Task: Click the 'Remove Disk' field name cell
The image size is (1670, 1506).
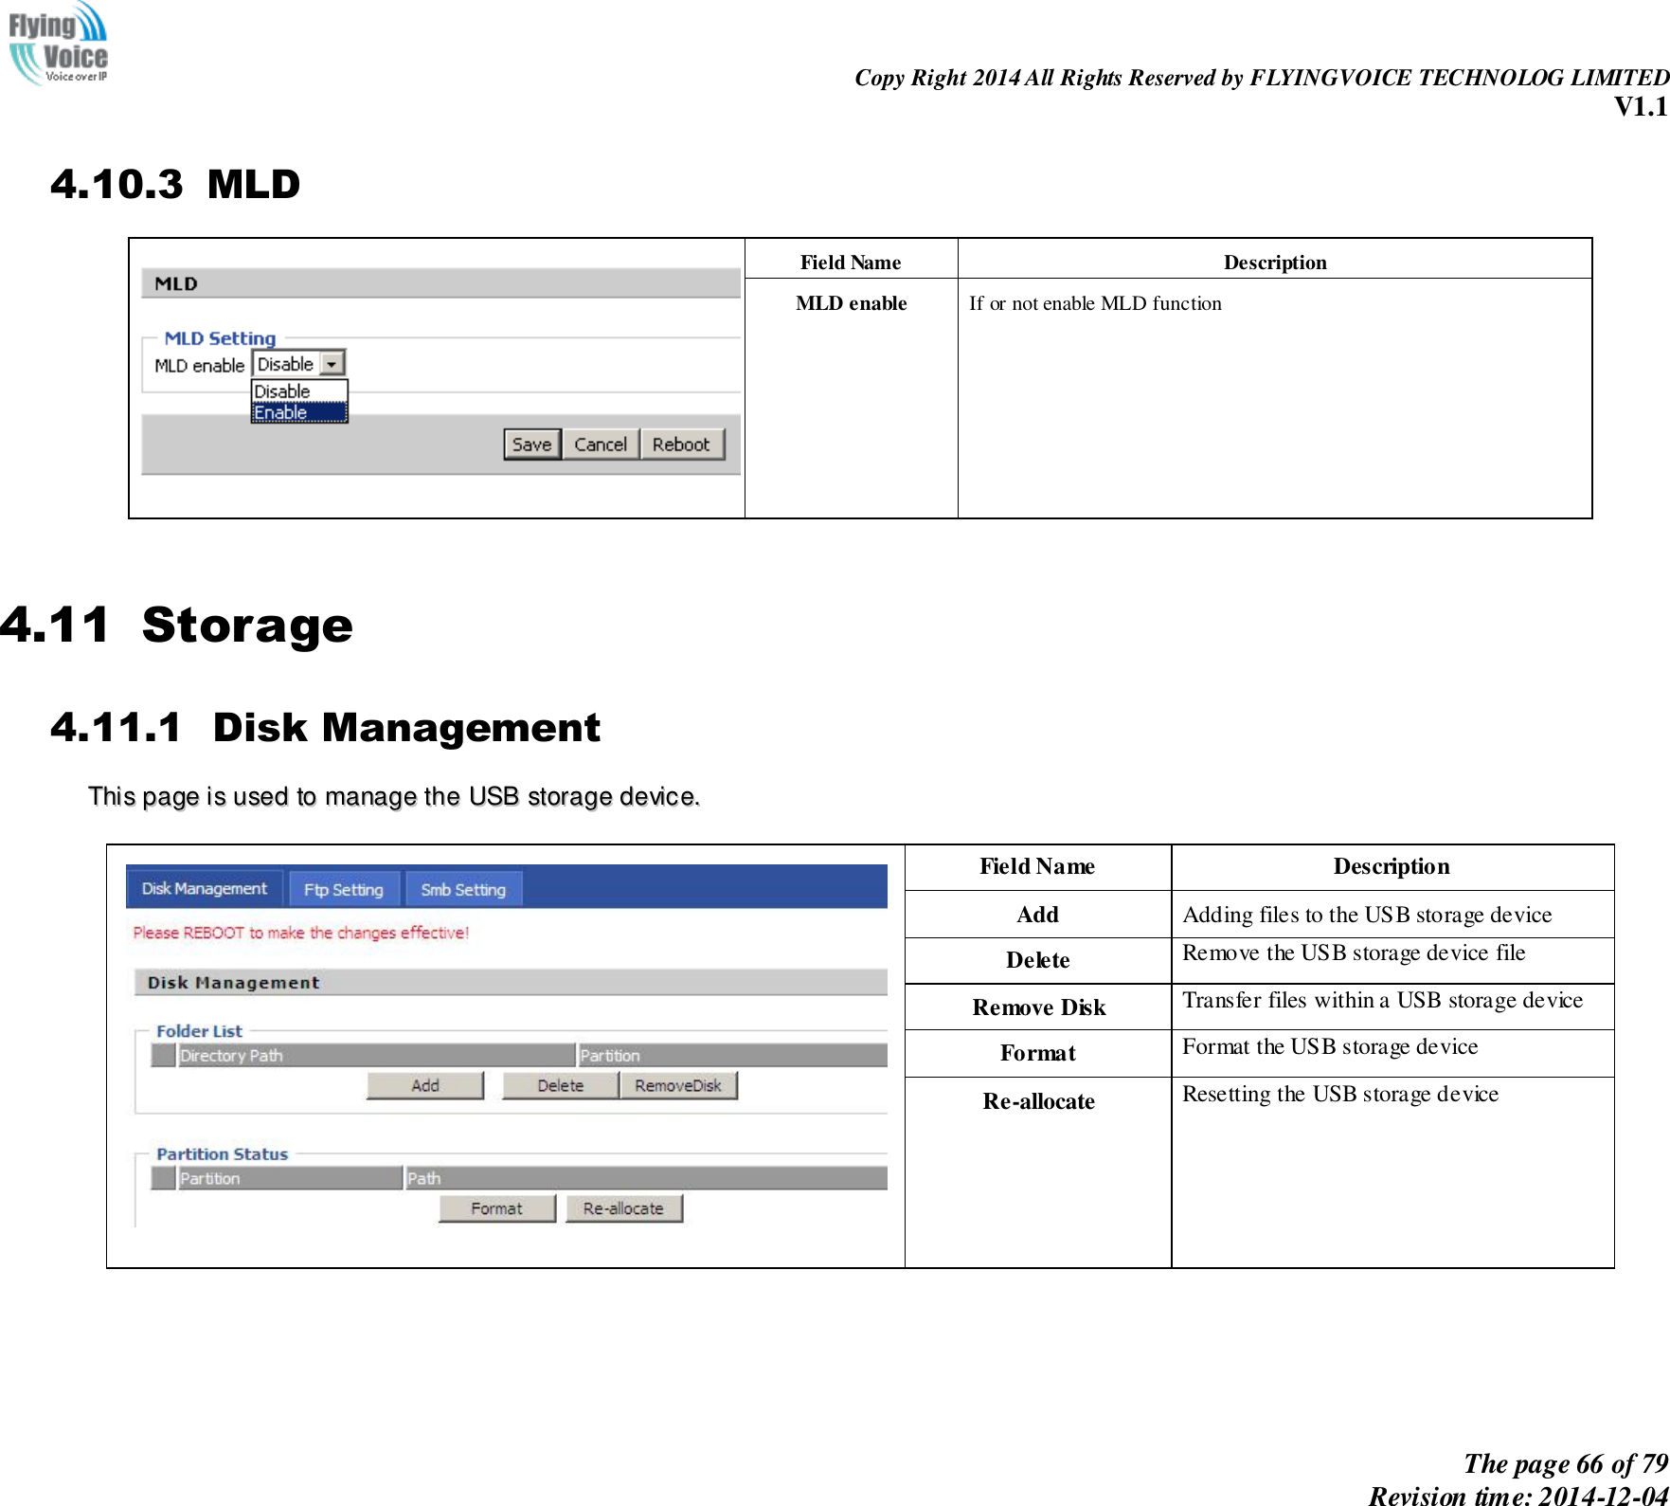Action: pyautogui.click(x=1038, y=1007)
